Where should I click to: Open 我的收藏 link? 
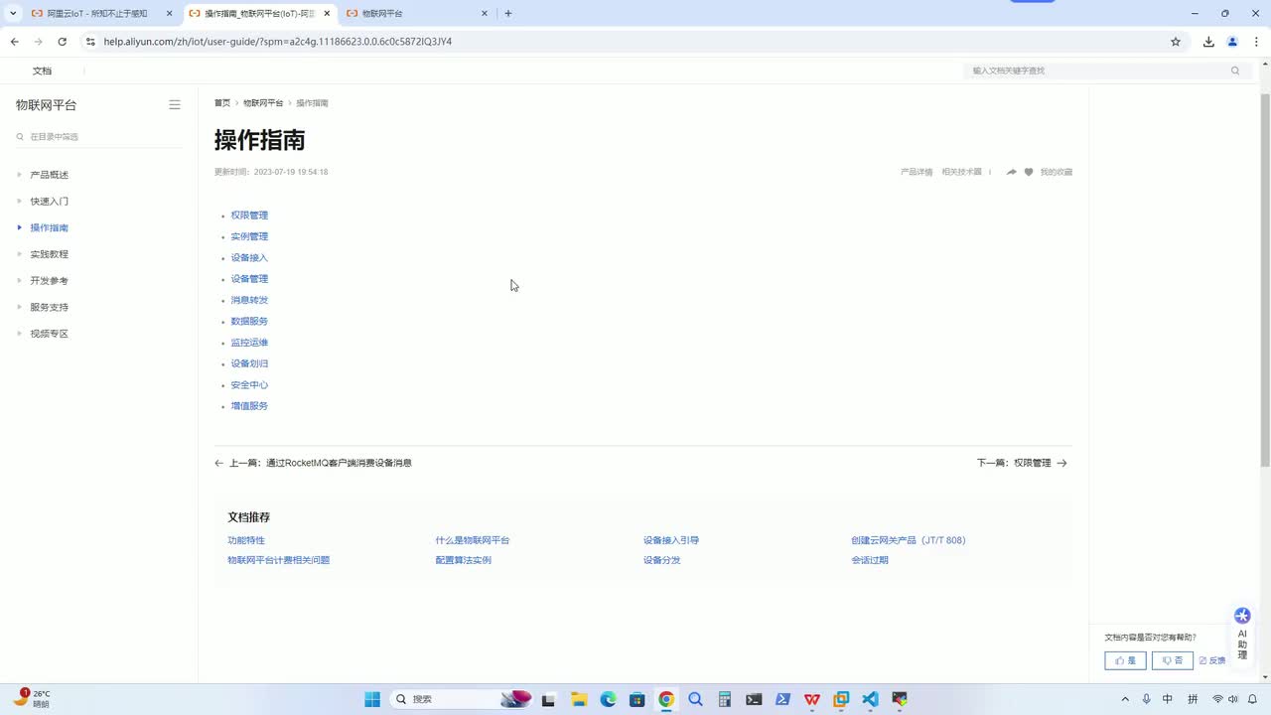[1057, 172]
